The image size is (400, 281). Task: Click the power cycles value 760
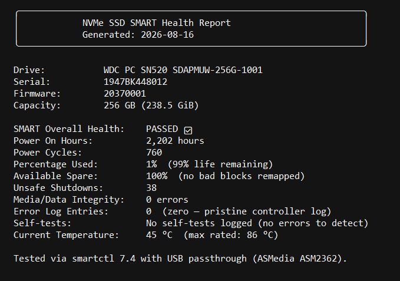click(154, 153)
